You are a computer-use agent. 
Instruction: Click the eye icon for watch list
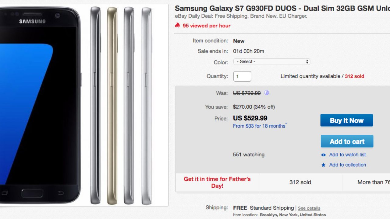(323, 155)
